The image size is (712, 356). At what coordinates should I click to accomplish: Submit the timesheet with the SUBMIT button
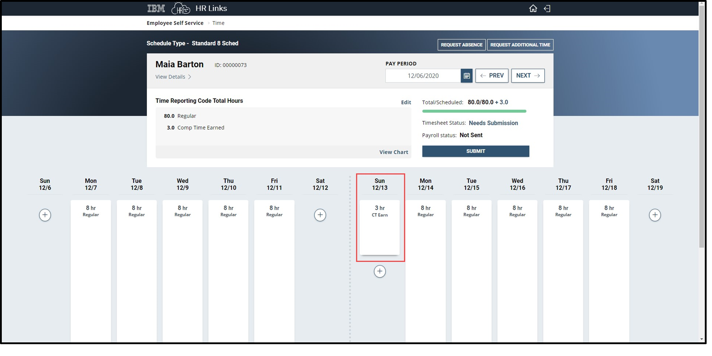[x=475, y=151]
